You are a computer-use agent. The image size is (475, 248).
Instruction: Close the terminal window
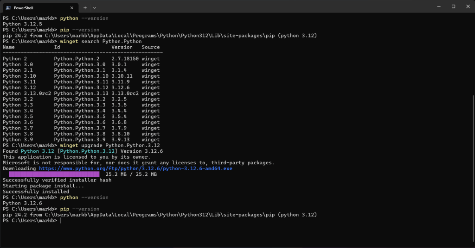coord(468,6)
